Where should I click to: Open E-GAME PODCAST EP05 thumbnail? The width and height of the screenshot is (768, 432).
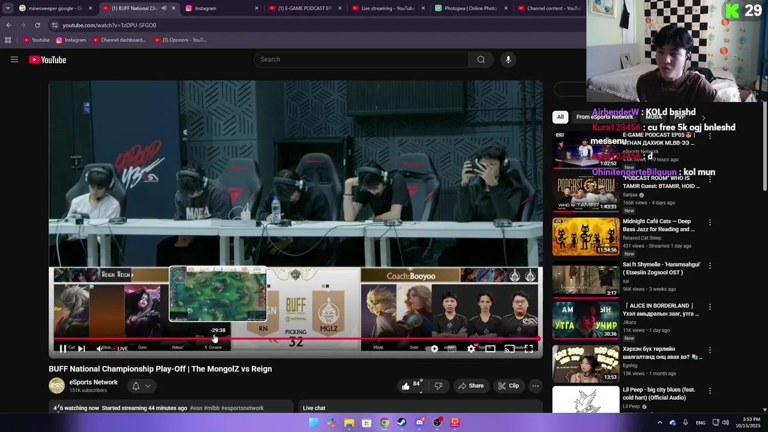pos(586,151)
